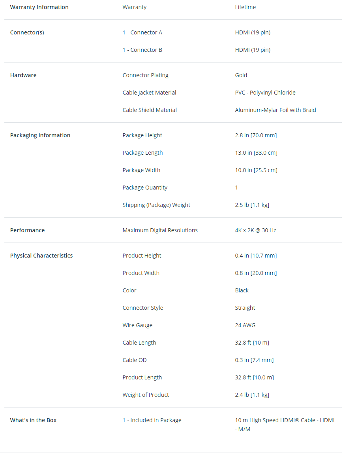Select the Connector Style label
This screenshot has height=453, width=343.
[142, 308]
